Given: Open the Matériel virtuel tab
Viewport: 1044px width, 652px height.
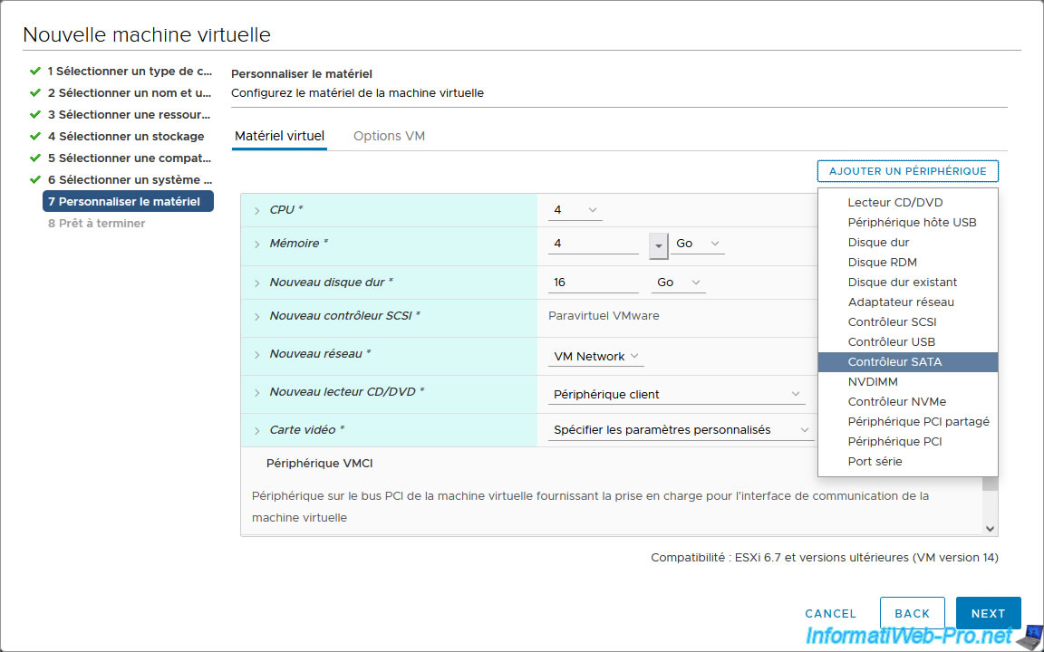Looking at the screenshot, I should [x=279, y=136].
